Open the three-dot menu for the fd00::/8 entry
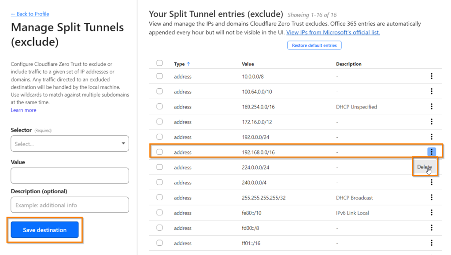 432,228
